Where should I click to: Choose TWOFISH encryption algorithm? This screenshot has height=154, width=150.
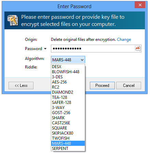click(x=68, y=138)
